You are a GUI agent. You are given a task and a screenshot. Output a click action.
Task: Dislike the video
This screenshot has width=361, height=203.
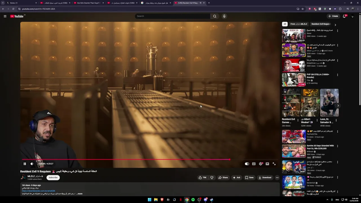tap(212, 178)
